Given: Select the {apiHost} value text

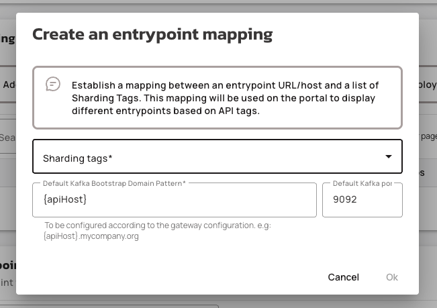Looking at the screenshot, I should (x=65, y=200).
